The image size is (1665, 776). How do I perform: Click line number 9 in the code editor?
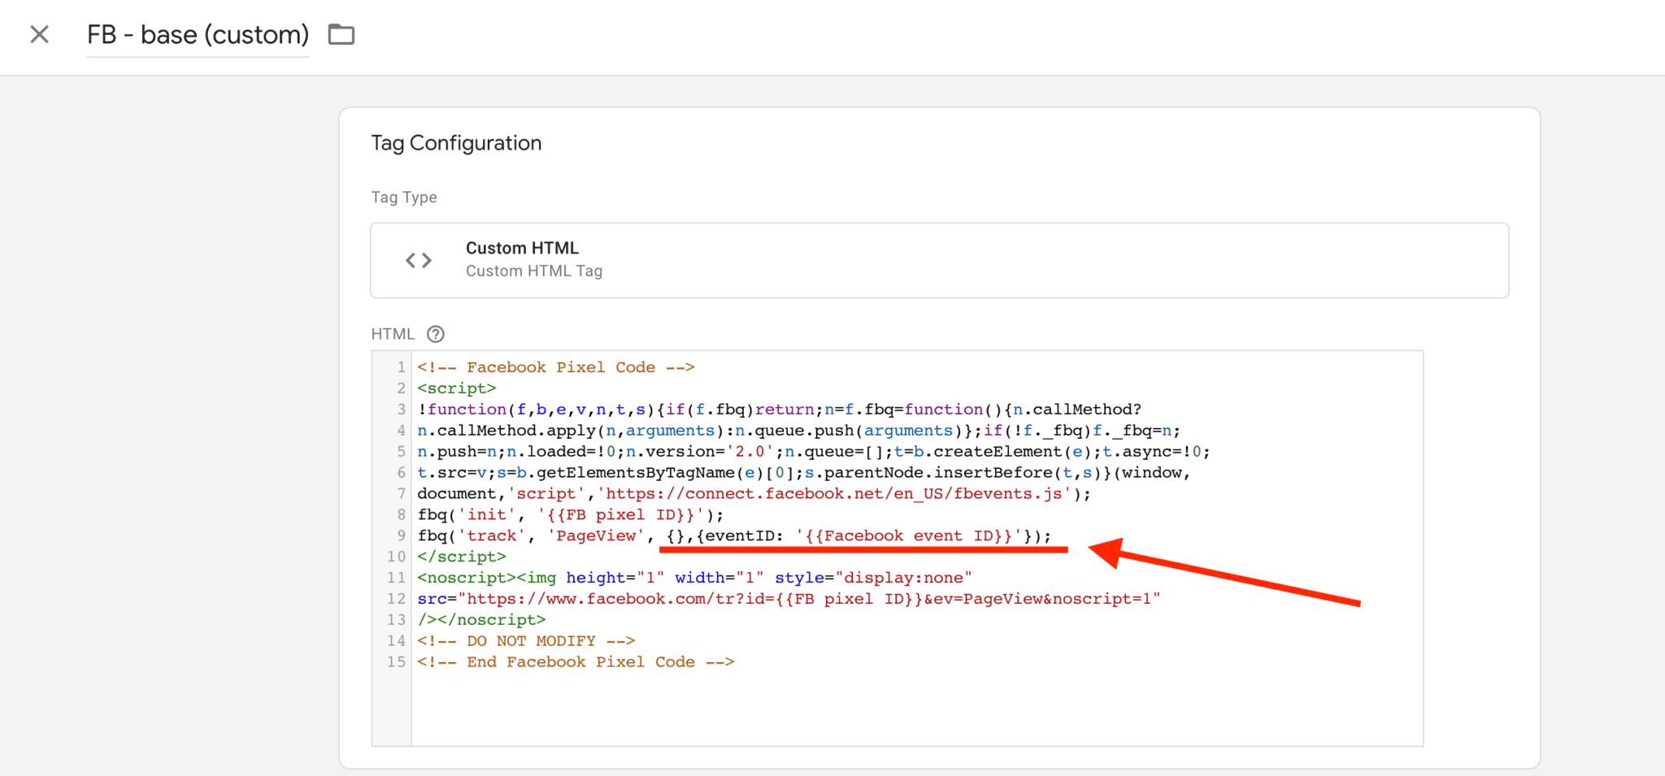tap(400, 535)
